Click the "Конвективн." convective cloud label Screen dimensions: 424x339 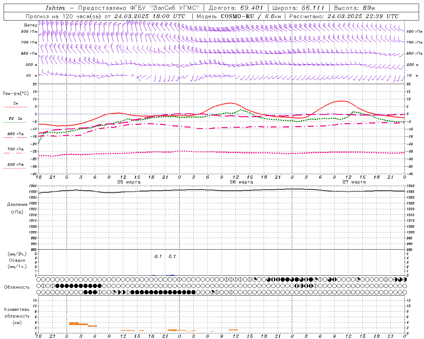point(17,310)
